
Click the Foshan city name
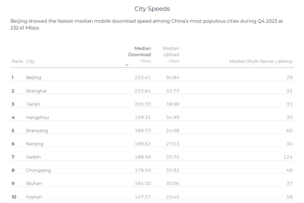[34, 197]
